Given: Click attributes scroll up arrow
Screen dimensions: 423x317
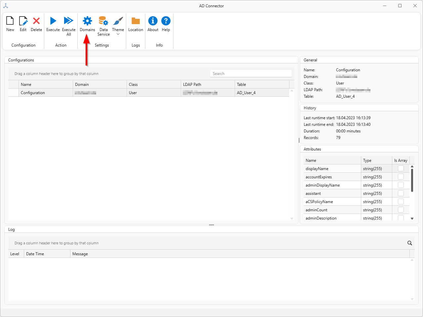Looking at the screenshot, I should coord(412,166).
